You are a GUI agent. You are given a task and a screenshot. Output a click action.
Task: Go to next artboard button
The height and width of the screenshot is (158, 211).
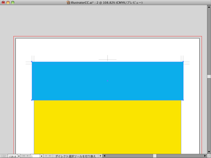pyautogui.click(x=46, y=156)
